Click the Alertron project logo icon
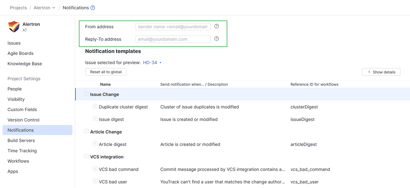The height and width of the screenshot is (188, 410). 14,27
